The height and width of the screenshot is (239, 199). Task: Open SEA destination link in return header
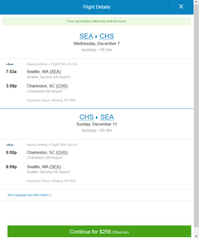[x=107, y=117]
